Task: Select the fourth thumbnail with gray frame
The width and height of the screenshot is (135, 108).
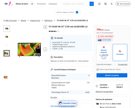Action: coord(7,53)
